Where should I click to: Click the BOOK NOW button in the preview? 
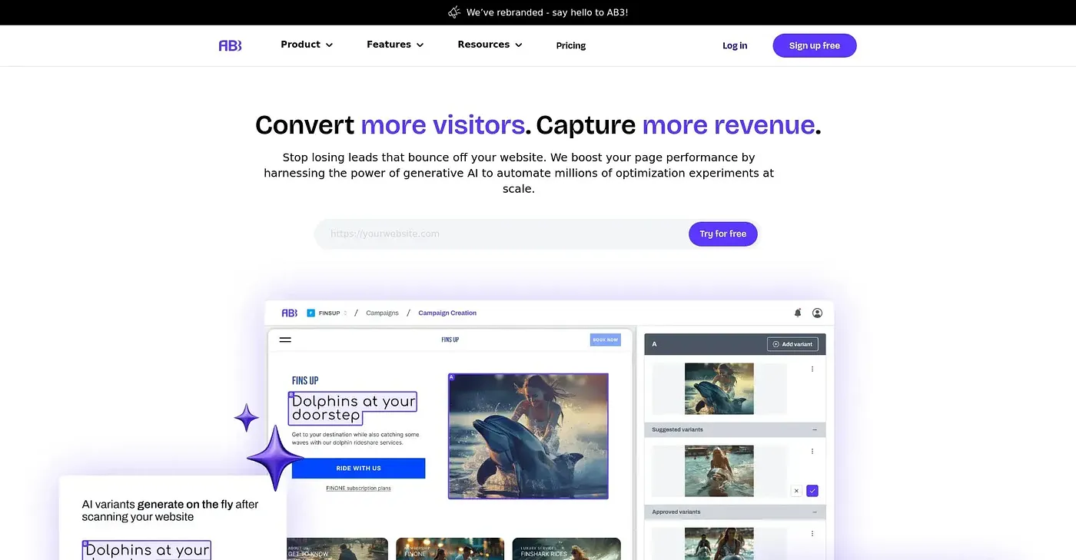(x=606, y=340)
